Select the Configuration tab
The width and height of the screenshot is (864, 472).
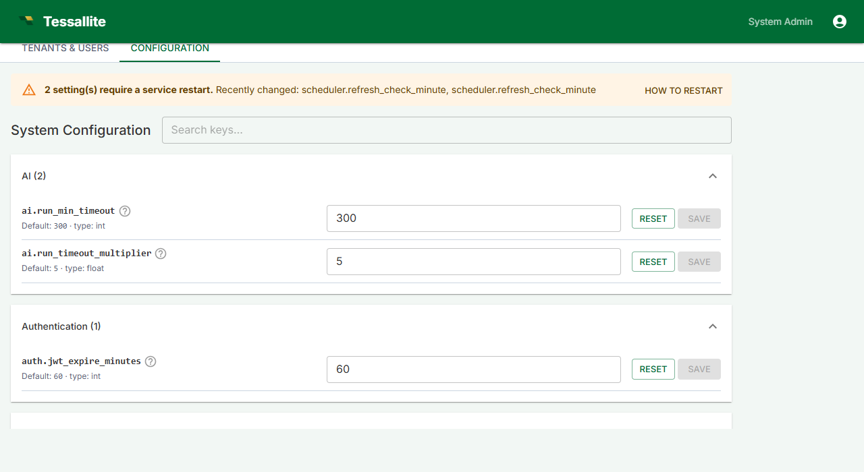tap(170, 49)
